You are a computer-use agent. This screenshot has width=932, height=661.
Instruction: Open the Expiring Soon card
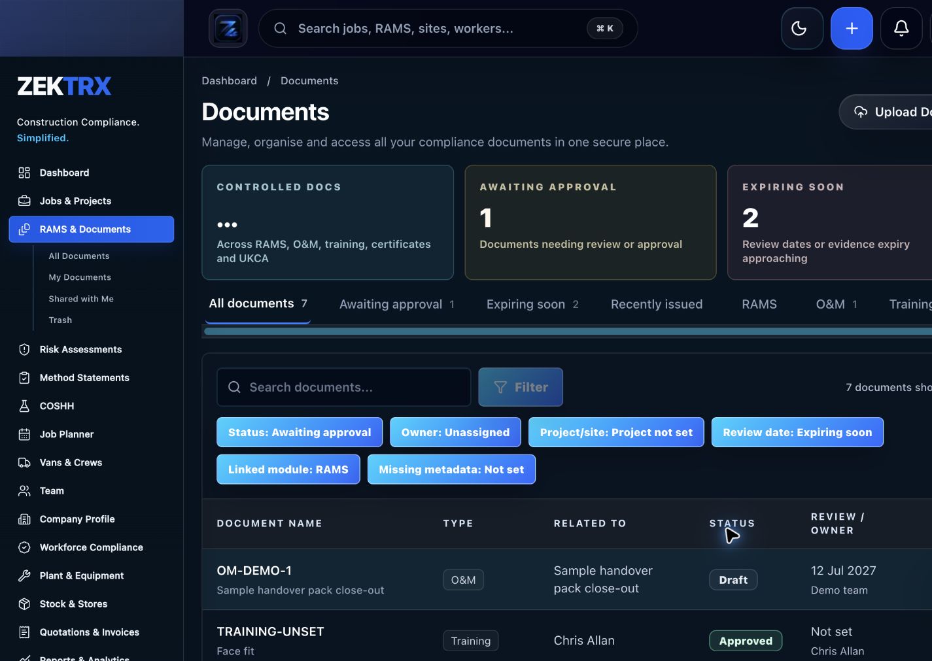click(x=830, y=222)
